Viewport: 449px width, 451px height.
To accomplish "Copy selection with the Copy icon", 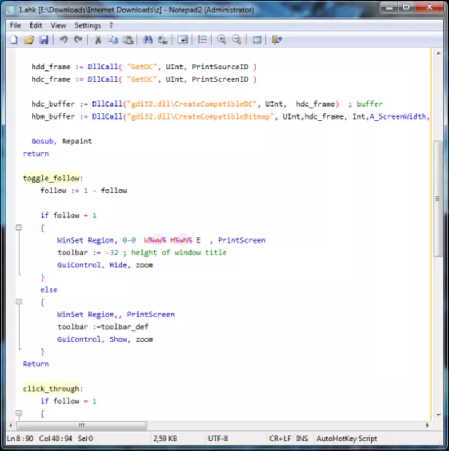I will point(113,39).
